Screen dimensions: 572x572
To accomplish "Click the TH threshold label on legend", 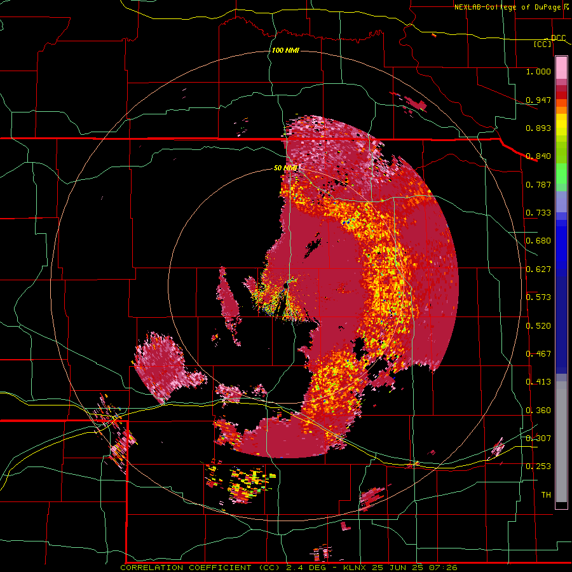I will click(546, 495).
